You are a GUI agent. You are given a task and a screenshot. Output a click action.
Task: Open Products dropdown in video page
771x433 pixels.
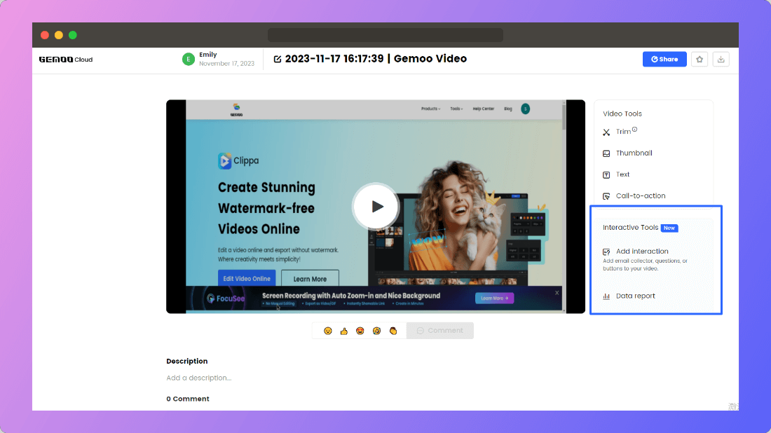pos(431,109)
